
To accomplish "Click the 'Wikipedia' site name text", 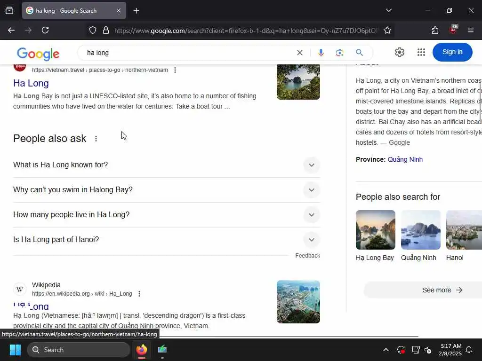I will [x=46, y=285].
